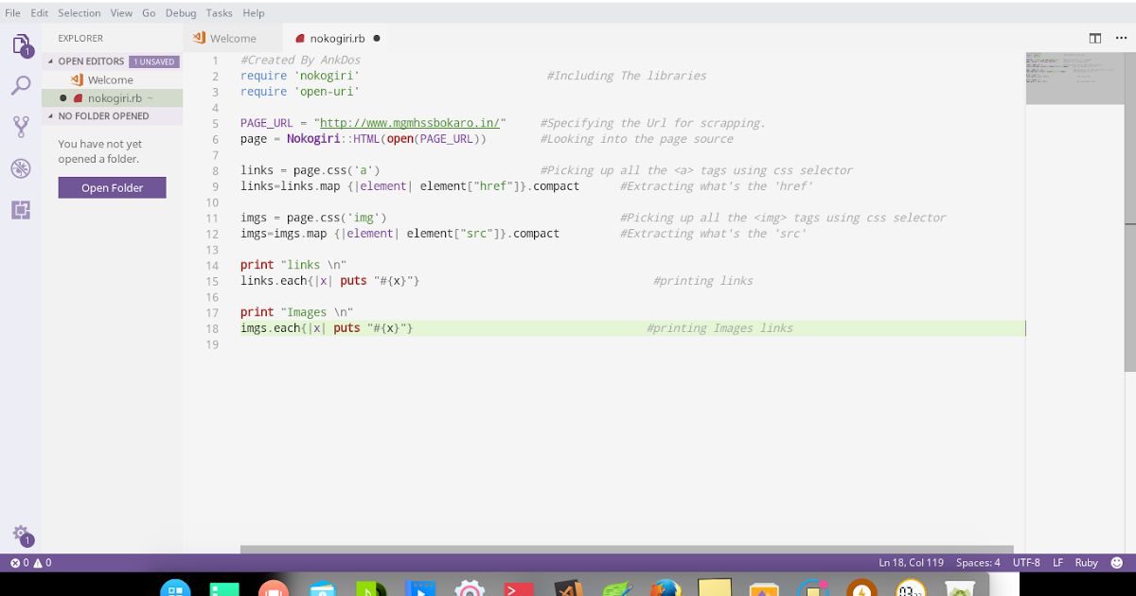Open the Source Control view
Image resolution: width=1136 pixels, height=596 pixels.
point(20,126)
